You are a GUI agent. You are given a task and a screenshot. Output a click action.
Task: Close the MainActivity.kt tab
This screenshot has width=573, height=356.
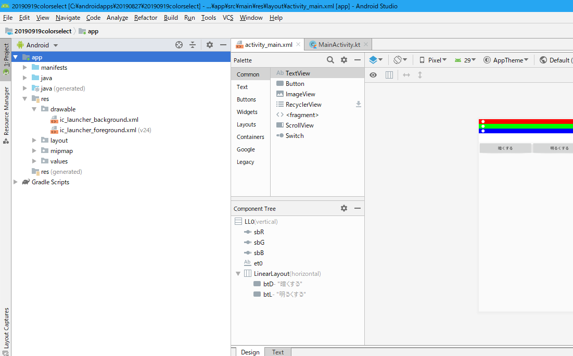(x=366, y=44)
